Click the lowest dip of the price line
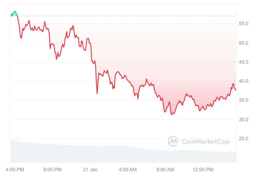 172,114
